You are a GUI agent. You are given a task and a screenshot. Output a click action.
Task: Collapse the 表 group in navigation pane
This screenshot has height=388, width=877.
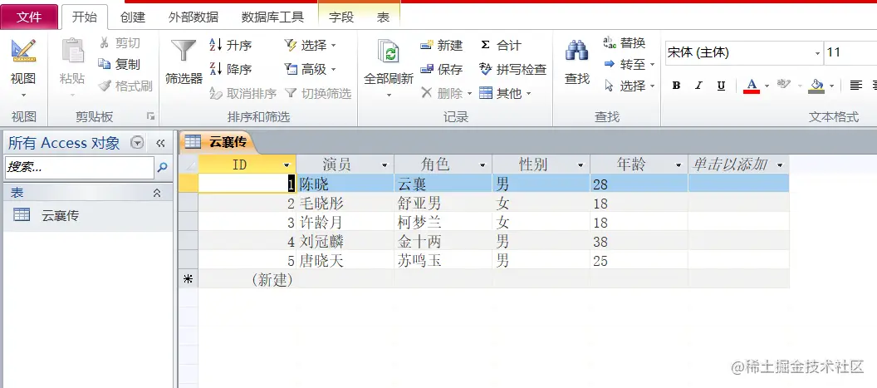tap(157, 193)
